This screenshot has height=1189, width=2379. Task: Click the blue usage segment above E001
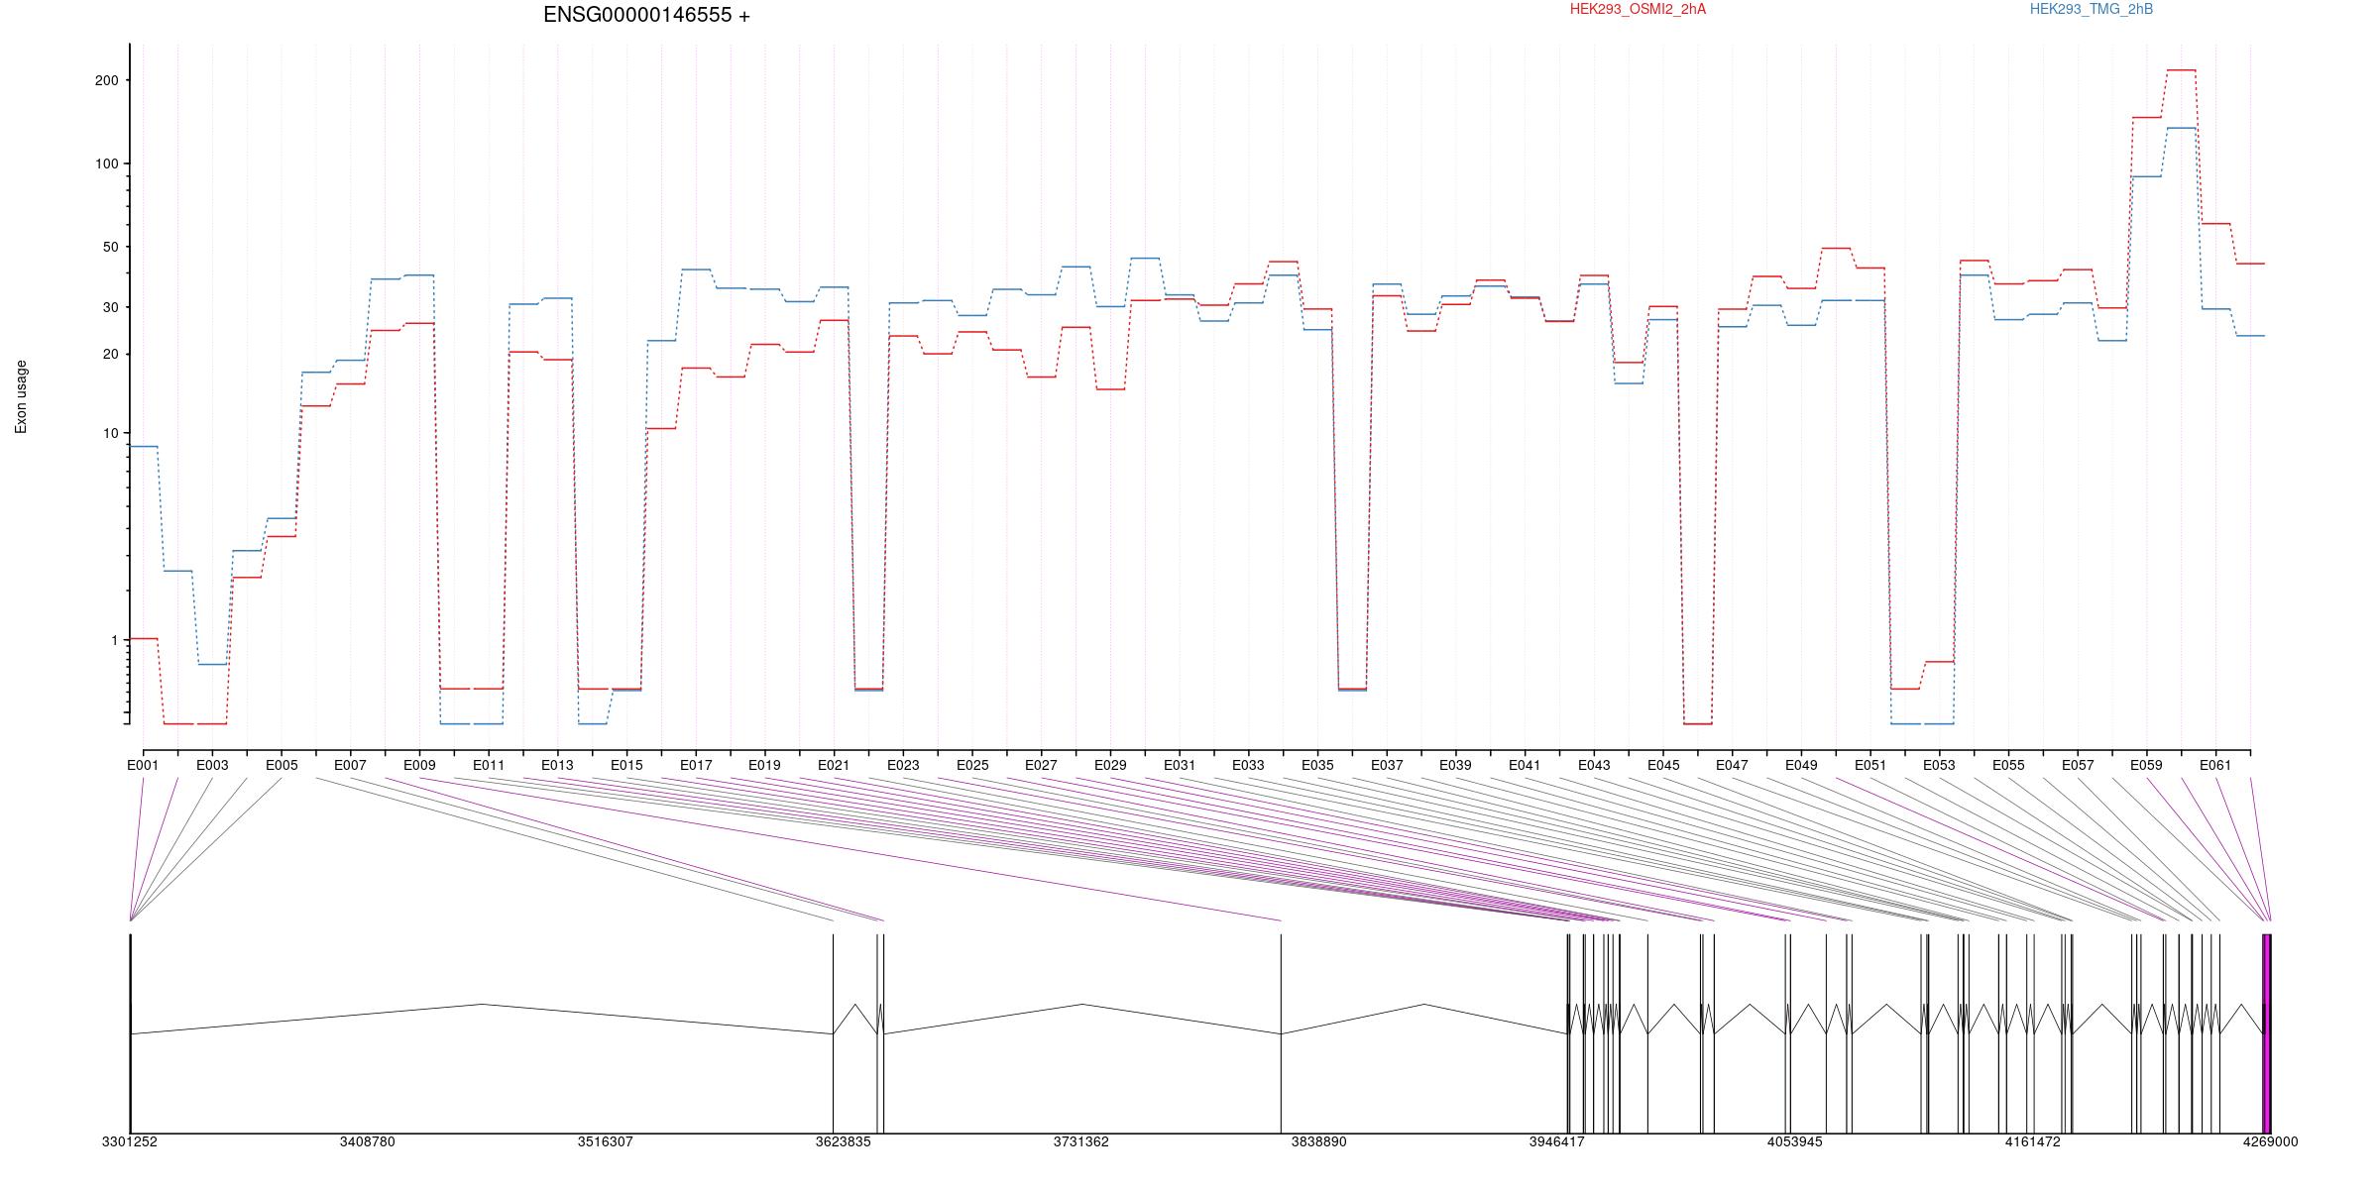144,447
